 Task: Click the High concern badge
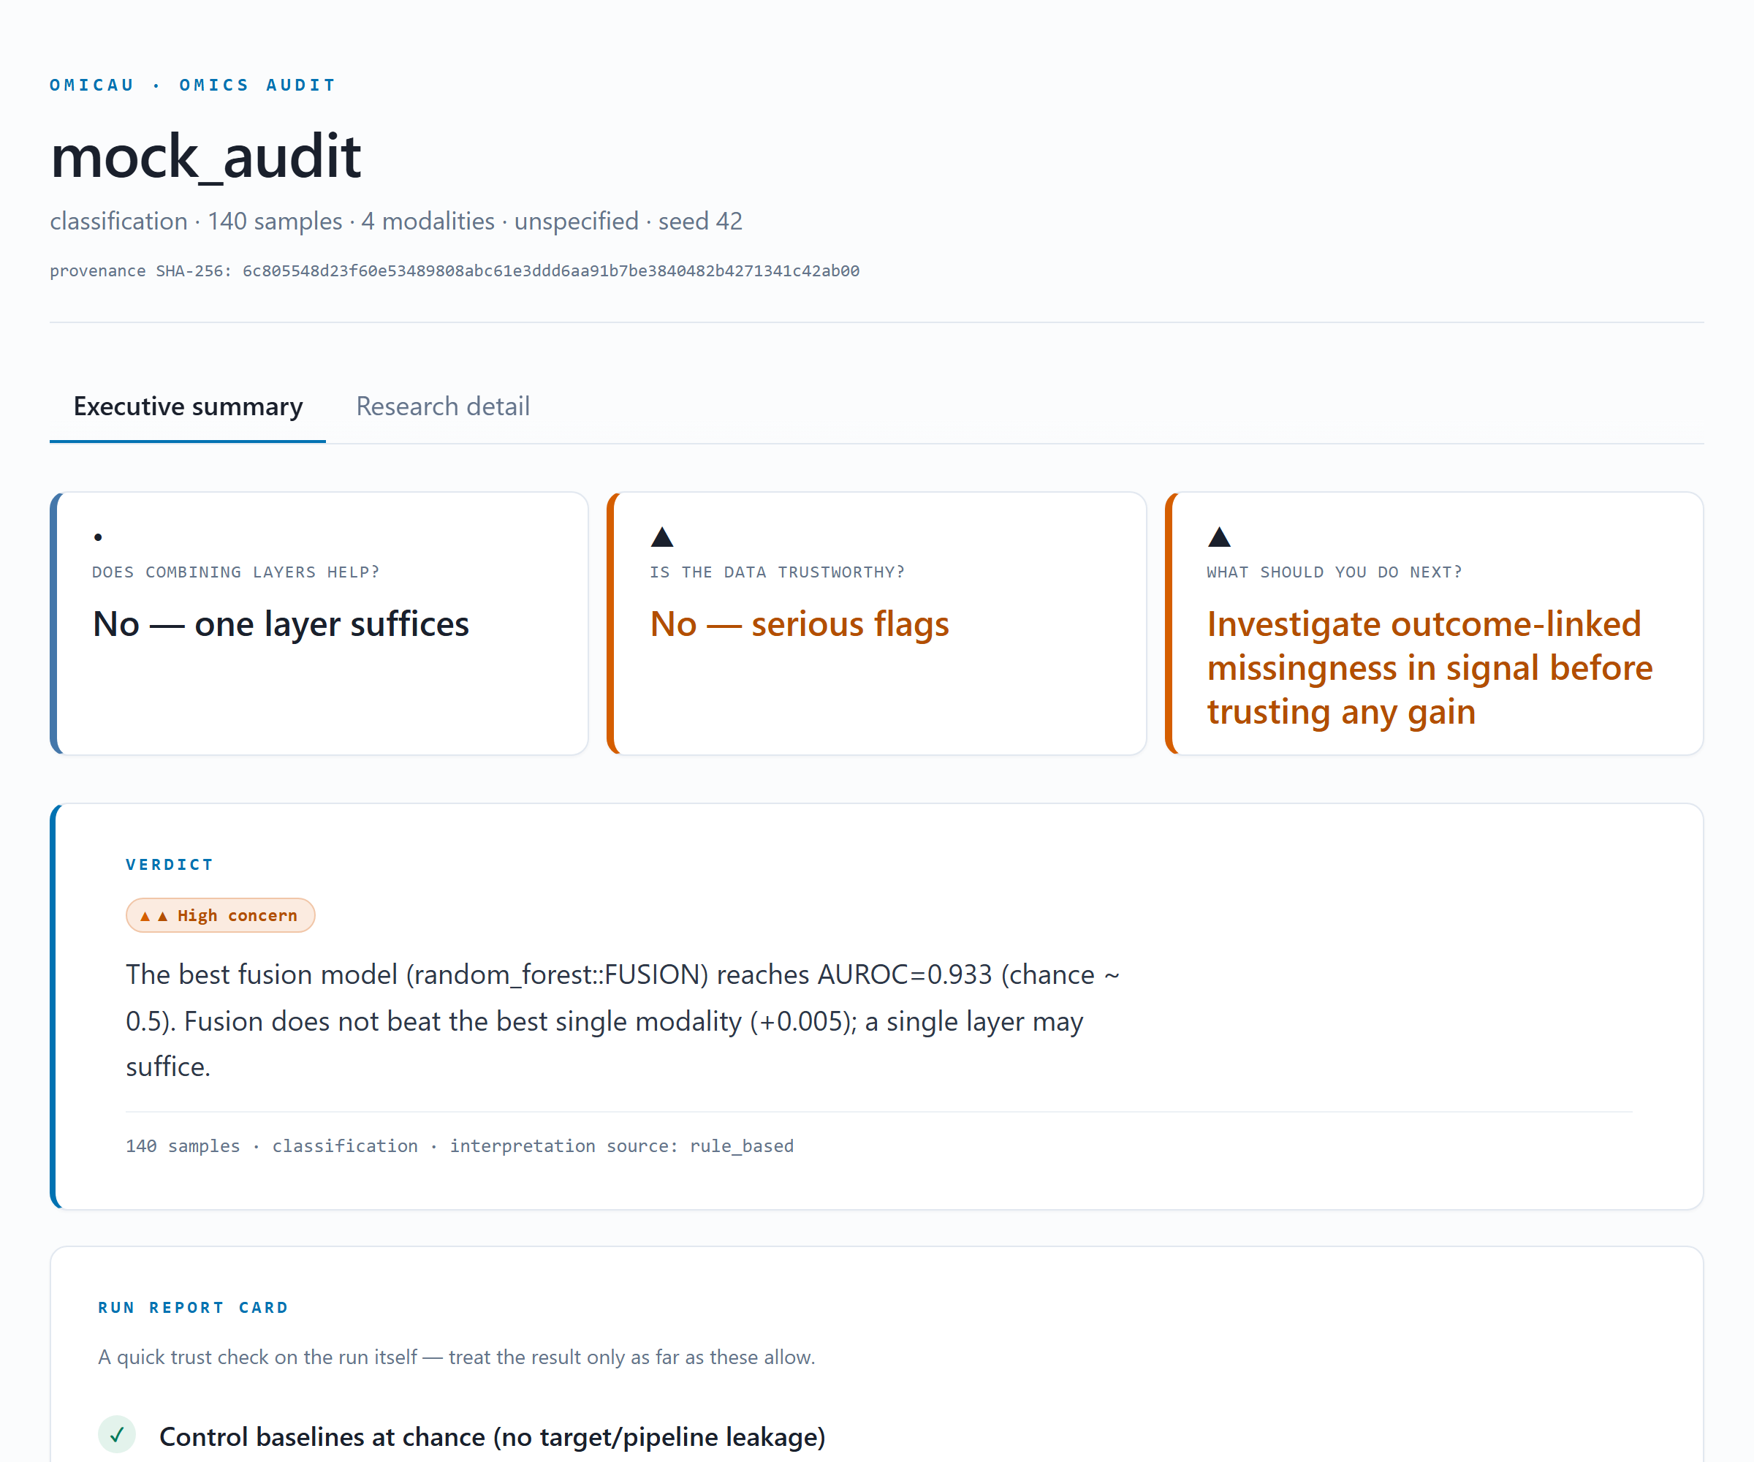pyautogui.click(x=221, y=914)
